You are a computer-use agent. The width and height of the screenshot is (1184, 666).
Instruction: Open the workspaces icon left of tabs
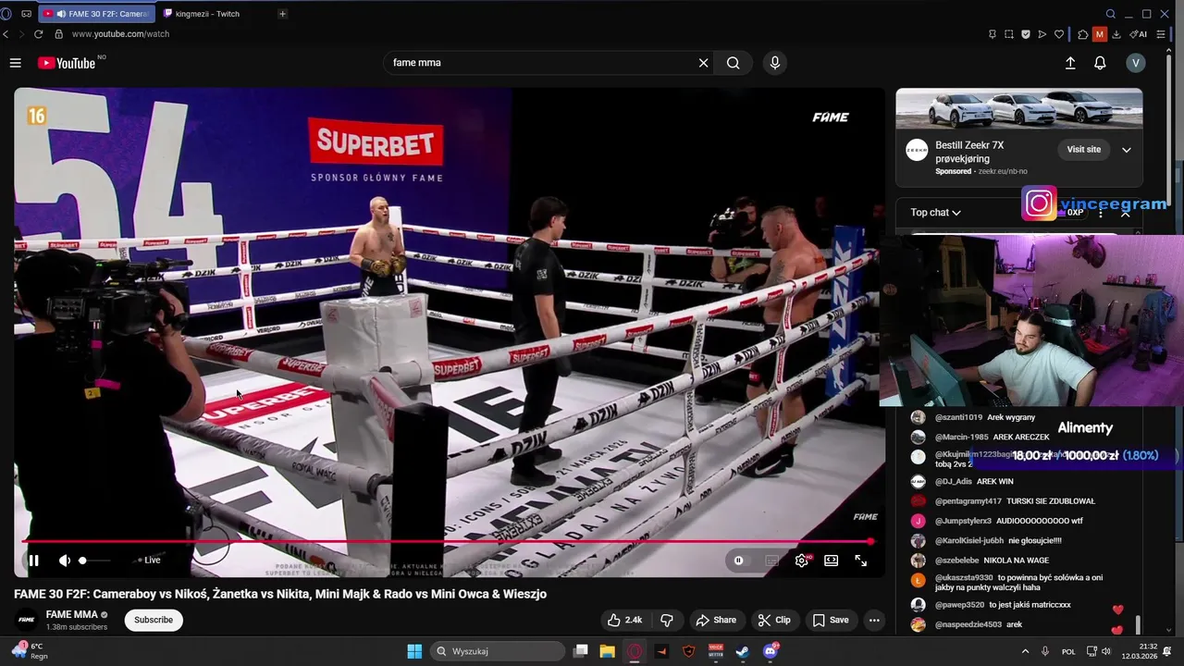point(26,14)
